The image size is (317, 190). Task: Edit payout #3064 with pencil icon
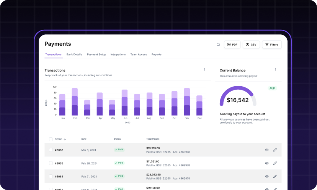(x=275, y=176)
